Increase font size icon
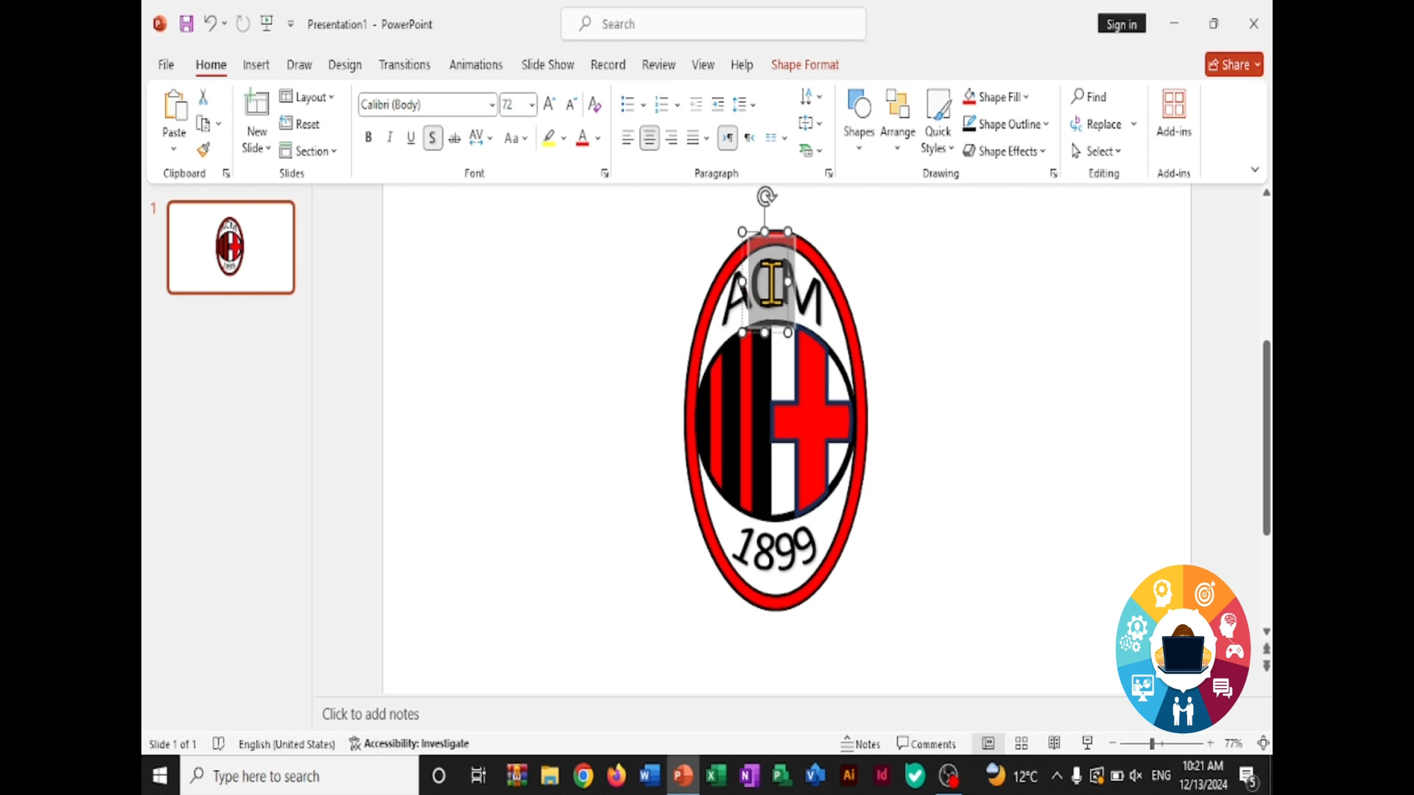The image size is (1414, 795). pos(549,105)
